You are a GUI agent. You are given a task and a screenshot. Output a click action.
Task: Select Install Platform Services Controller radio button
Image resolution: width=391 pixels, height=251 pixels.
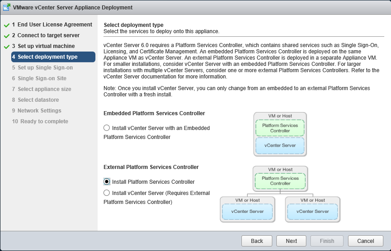click(107, 182)
